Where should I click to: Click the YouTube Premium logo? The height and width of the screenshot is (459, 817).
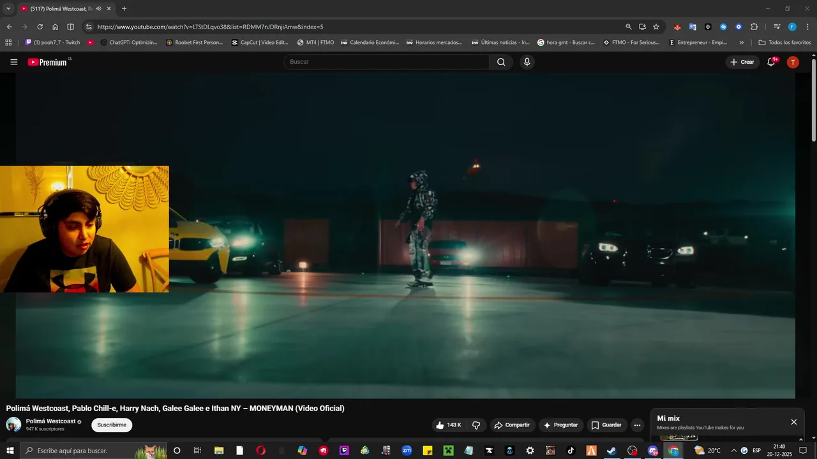pyautogui.click(x=48, y=62)
